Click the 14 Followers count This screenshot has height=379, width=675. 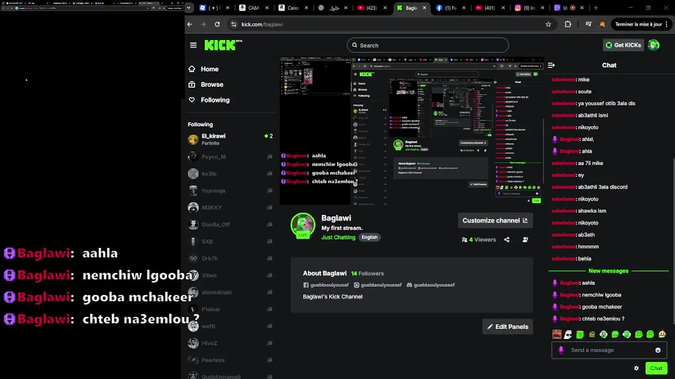(x=368, y=274)
